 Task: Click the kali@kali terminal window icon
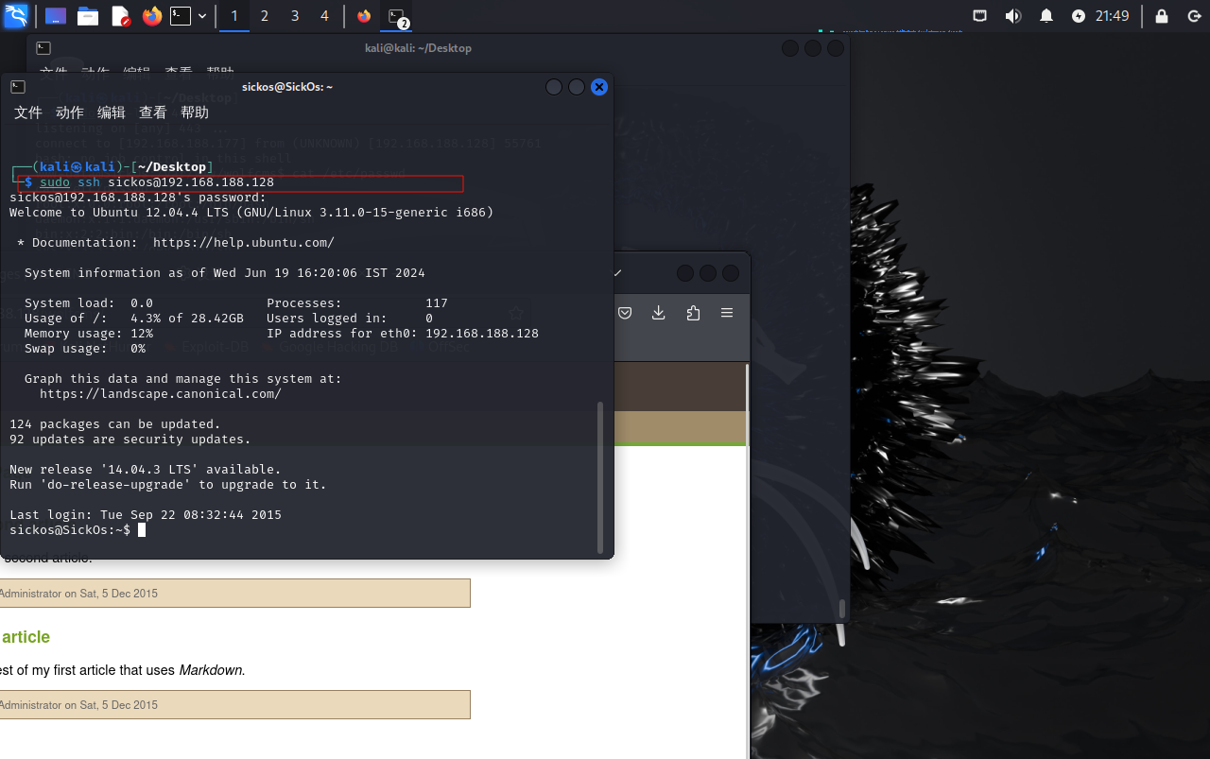[x=43, y=48]
